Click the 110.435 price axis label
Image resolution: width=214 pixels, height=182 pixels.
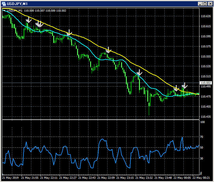pyautogui.click(x=206, y=116)
